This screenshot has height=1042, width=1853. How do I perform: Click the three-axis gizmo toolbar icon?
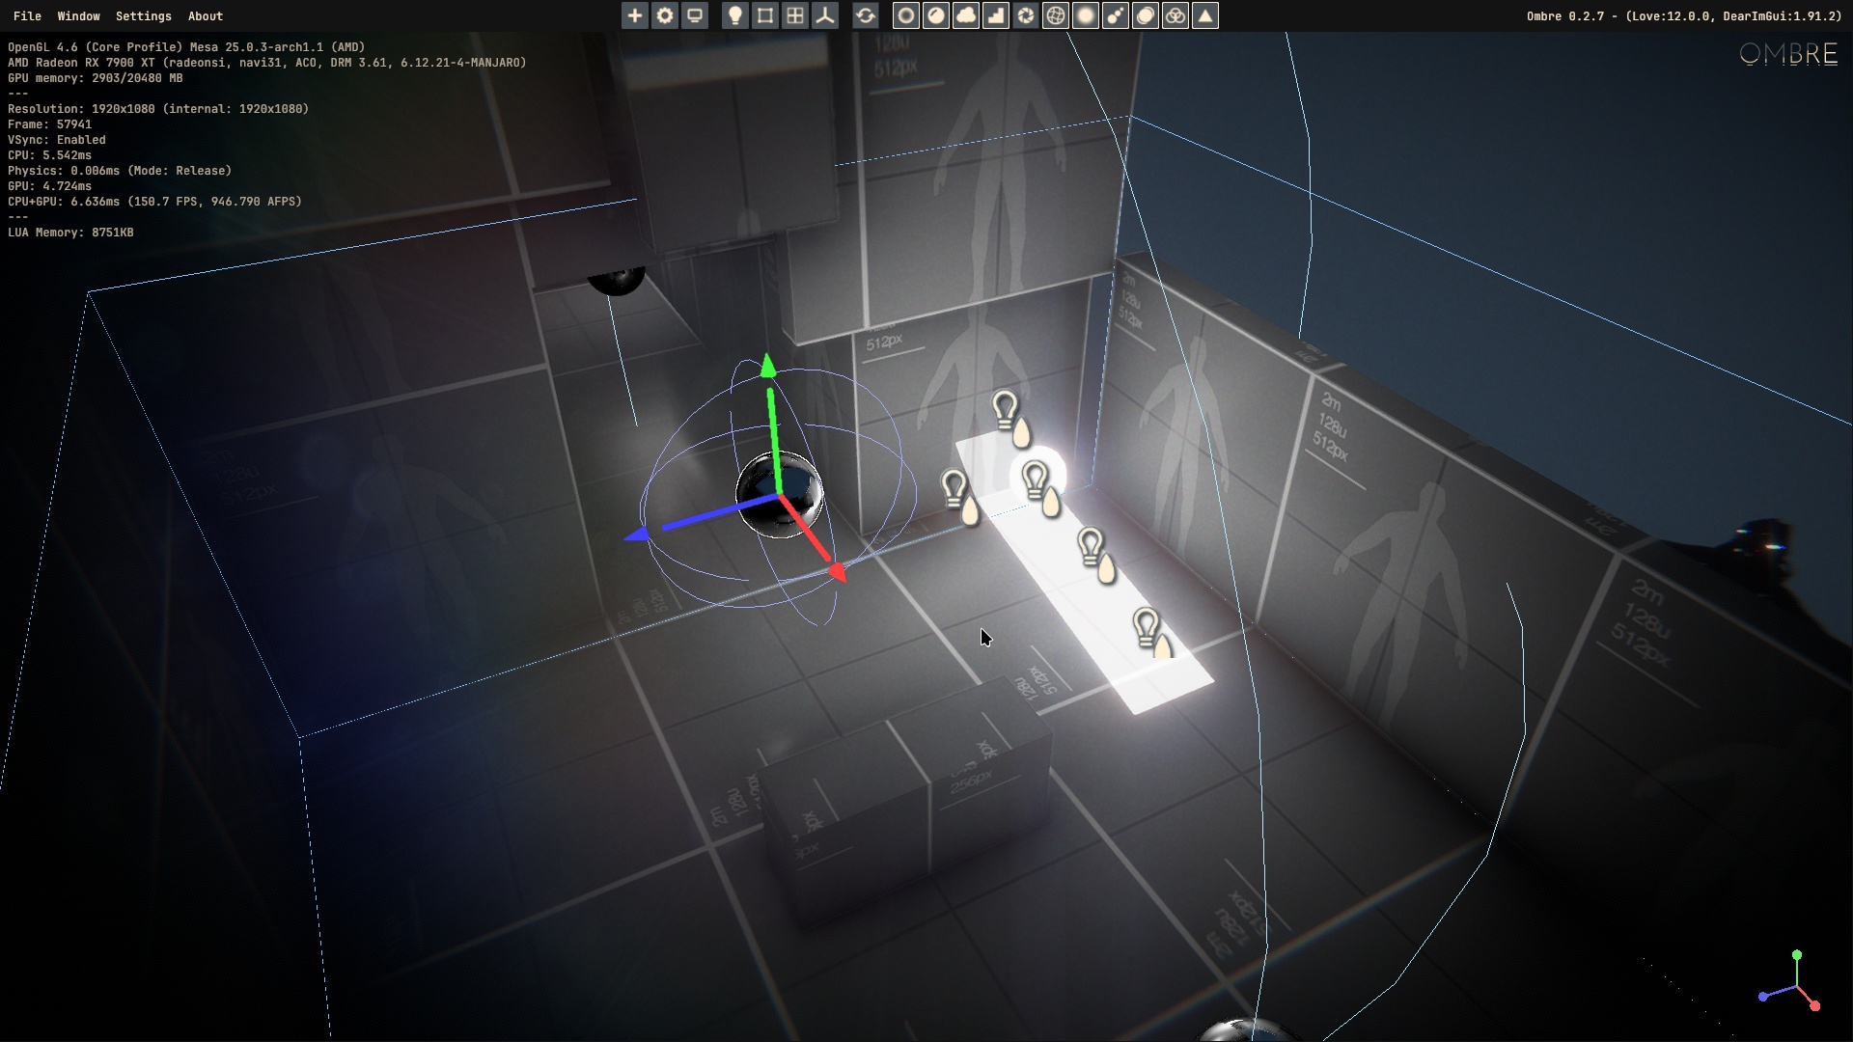tap(825, 15)
